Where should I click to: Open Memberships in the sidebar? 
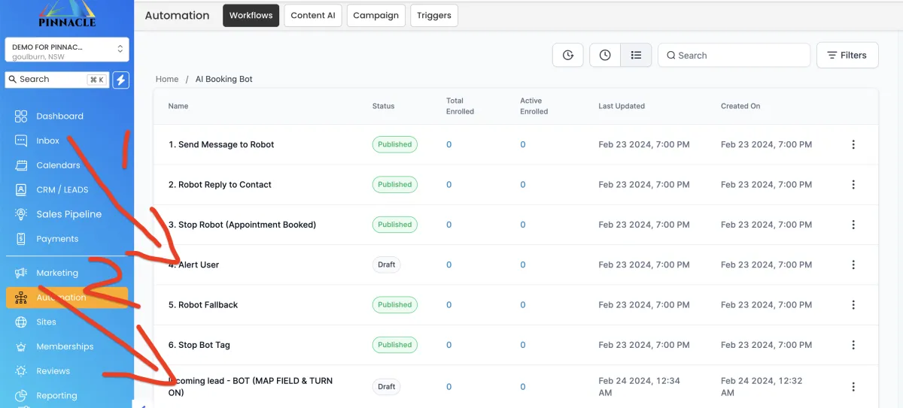pyautogui.click(x=65, y=346)
